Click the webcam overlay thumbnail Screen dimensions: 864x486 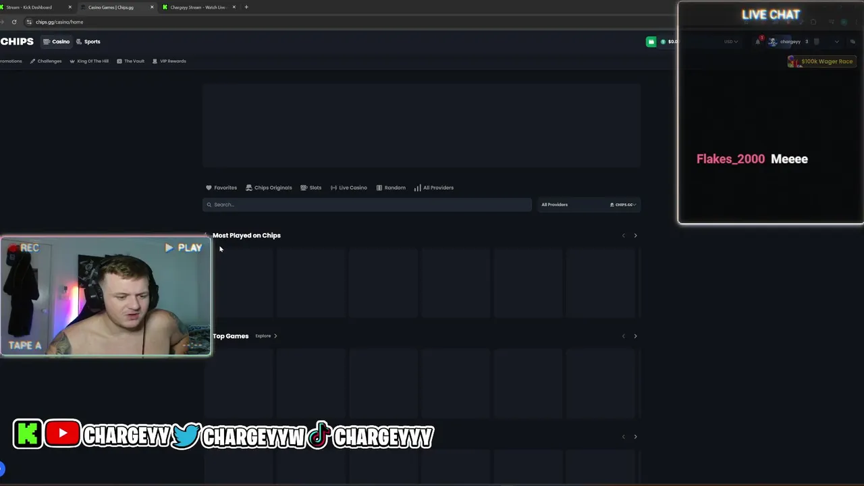(x=106, y=296)
